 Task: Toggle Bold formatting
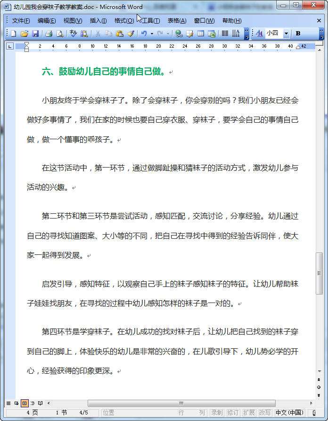(x=298, y=34)
